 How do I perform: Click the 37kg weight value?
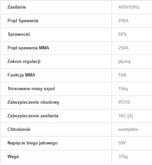123,157
